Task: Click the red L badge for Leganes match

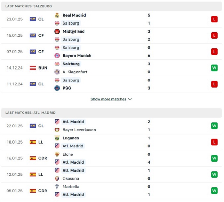Action: [214, 142]
